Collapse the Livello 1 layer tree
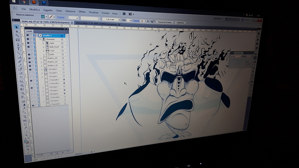Screen dimensions: 299x168 37,35
